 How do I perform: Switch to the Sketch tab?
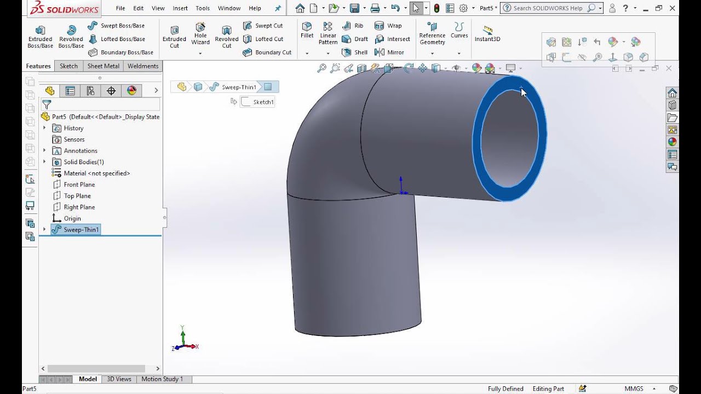click(x=68, y=66)
